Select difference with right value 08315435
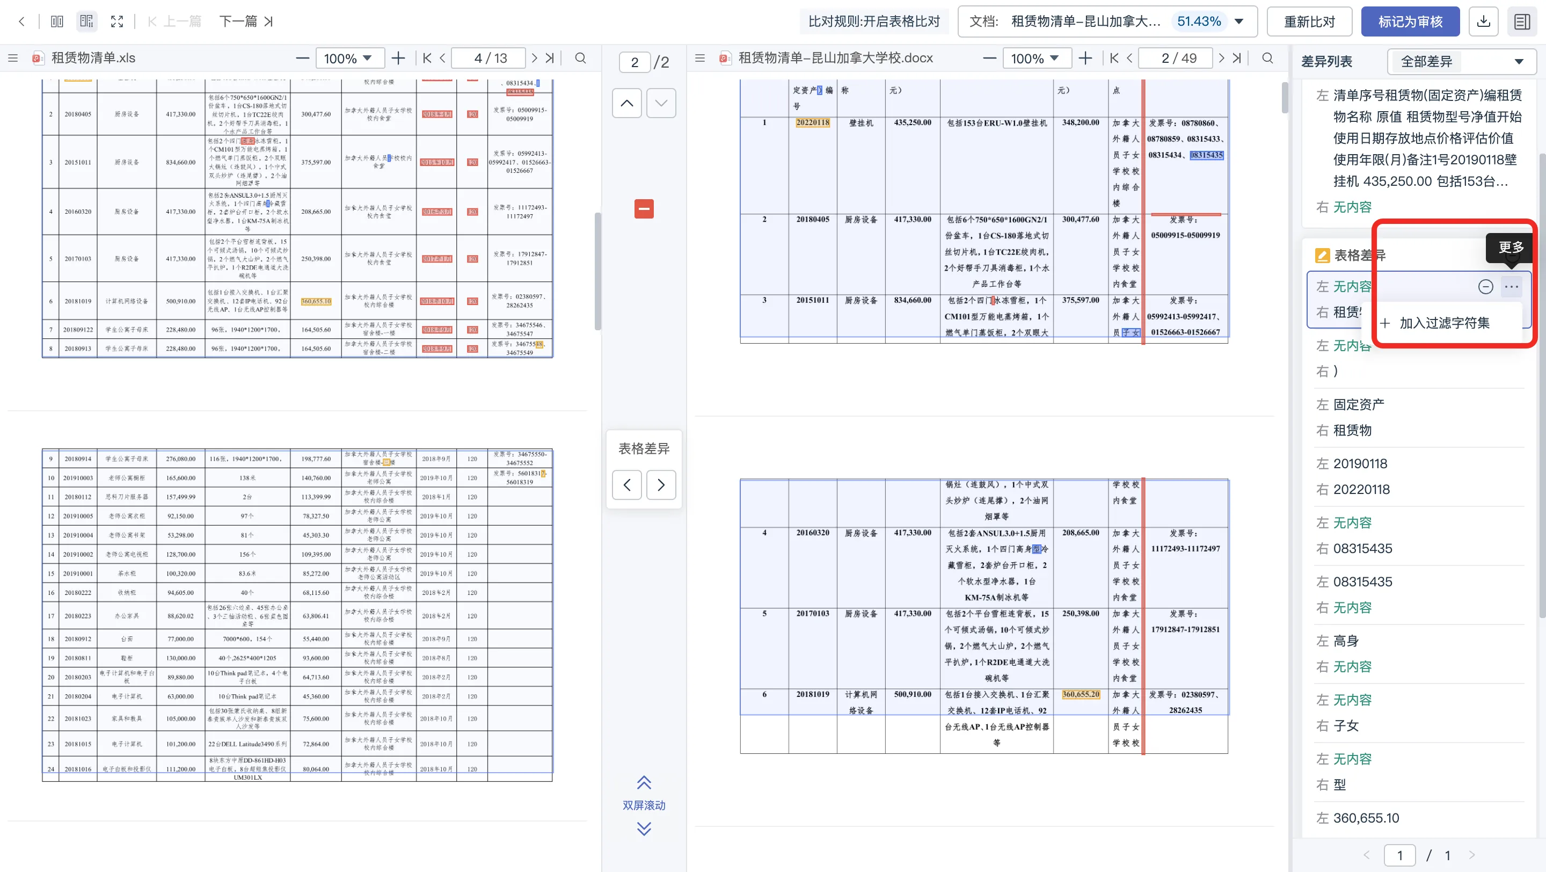 point(1419,535)
